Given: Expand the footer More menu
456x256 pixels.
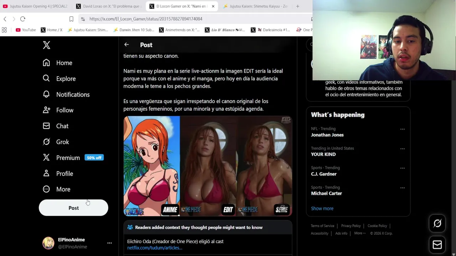Looking at the screenshot, I should pos(360,233).
